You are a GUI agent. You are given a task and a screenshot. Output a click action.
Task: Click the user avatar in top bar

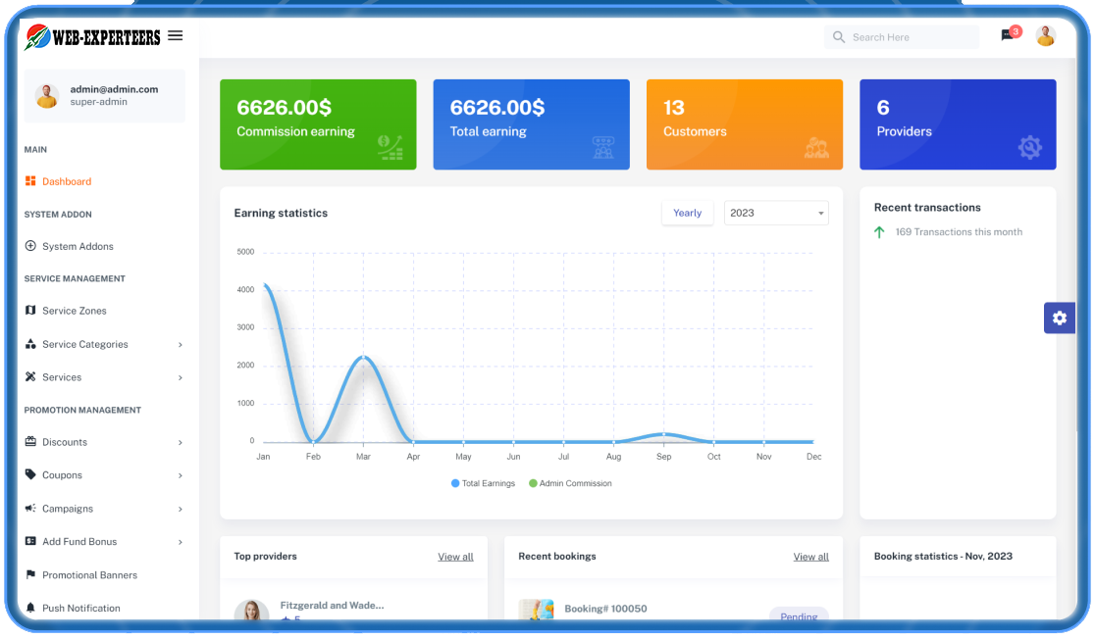point(1046,36)
